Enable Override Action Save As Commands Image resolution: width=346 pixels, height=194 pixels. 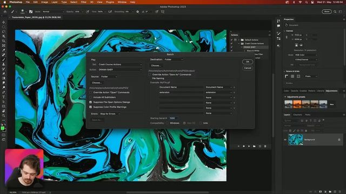pyautogui.click(x=150, y=74)
